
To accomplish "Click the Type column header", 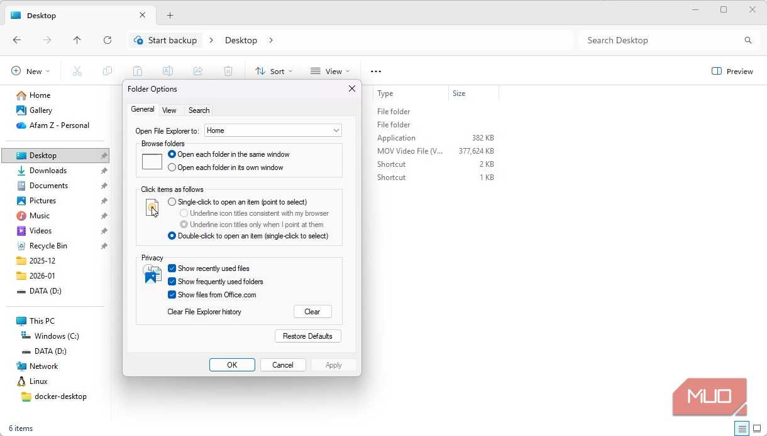I will [411, 93].
